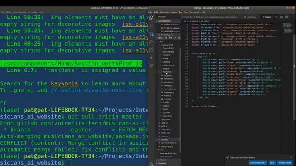296x166 pixels.
Task: Open the Go menu in VS Code
Action: click(180, 12)
